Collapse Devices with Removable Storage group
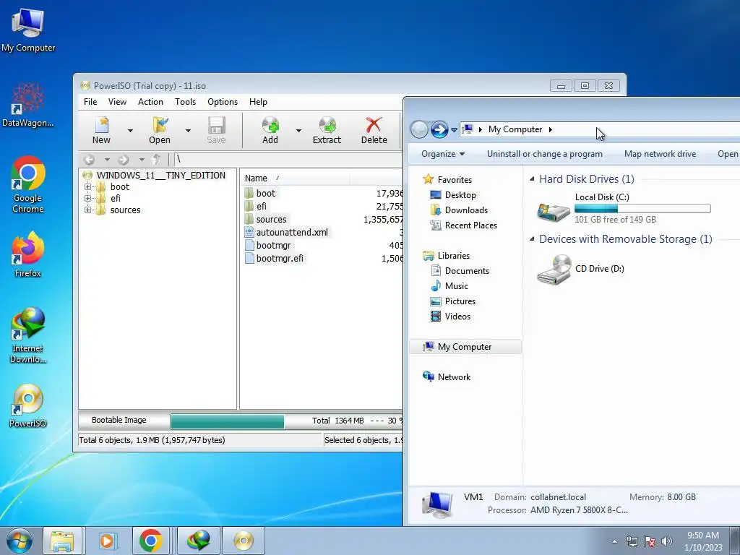 532,238
